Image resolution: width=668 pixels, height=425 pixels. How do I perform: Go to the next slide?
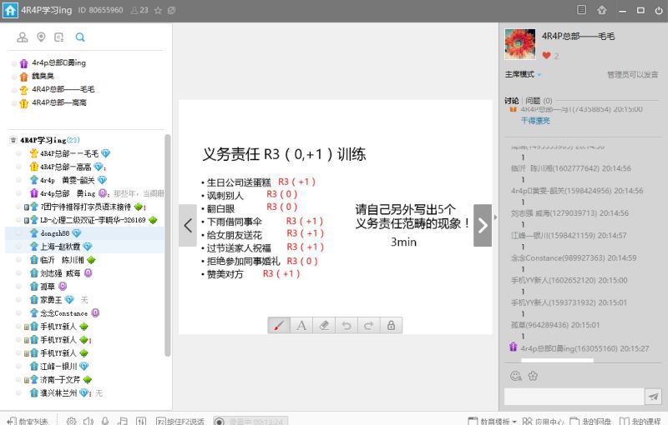click(483, 225)
